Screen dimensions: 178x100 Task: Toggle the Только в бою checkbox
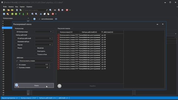(x=36, y=54)
